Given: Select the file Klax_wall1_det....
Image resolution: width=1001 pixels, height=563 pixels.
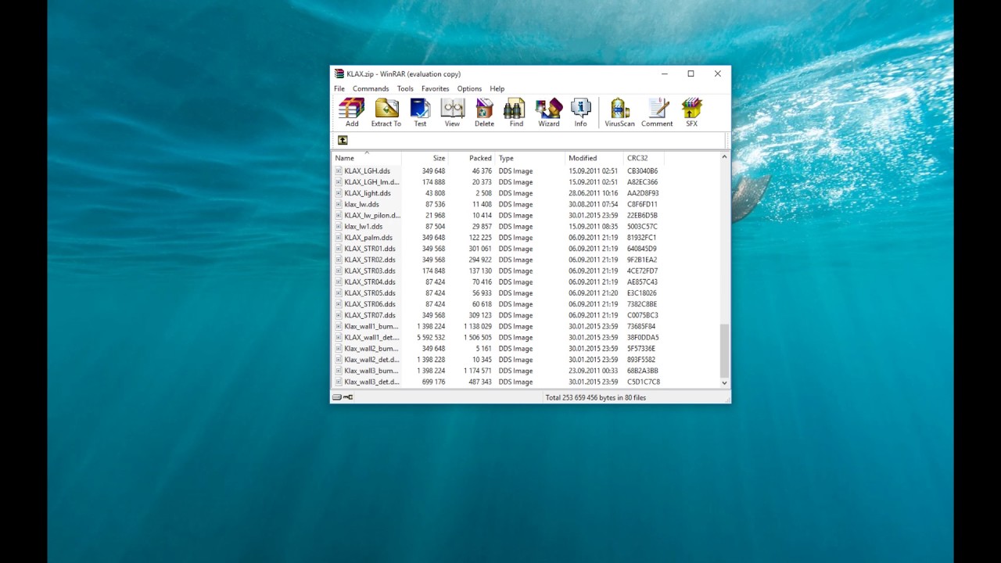Looking at the screenshot, I should point(371,338).
